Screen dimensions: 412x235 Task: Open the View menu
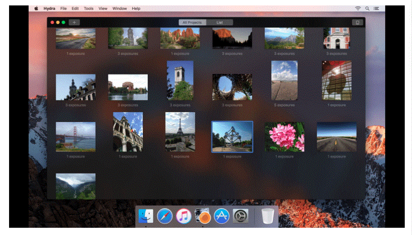[103, 9]
